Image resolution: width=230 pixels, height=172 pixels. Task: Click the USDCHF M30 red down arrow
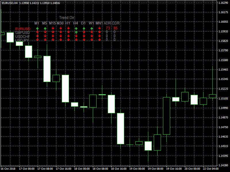click(x=61, y=36)
